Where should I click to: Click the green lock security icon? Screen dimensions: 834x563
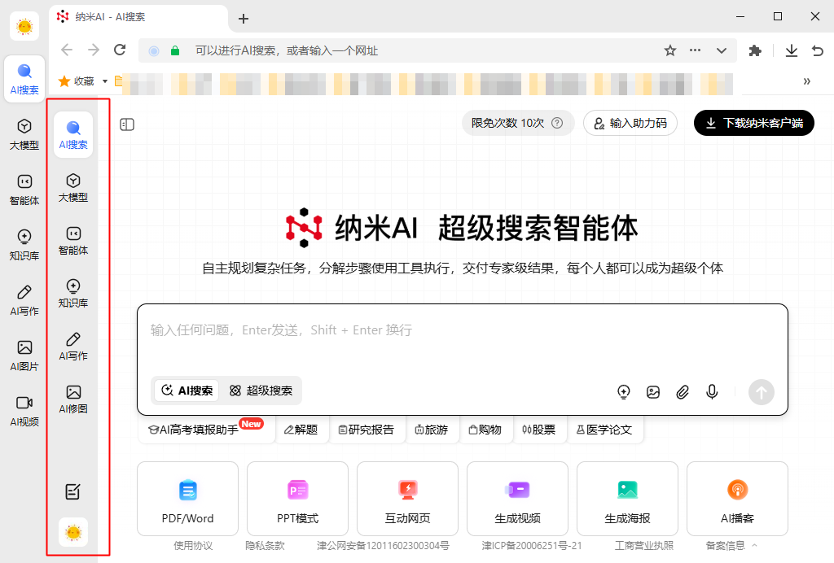click(175, 51)
